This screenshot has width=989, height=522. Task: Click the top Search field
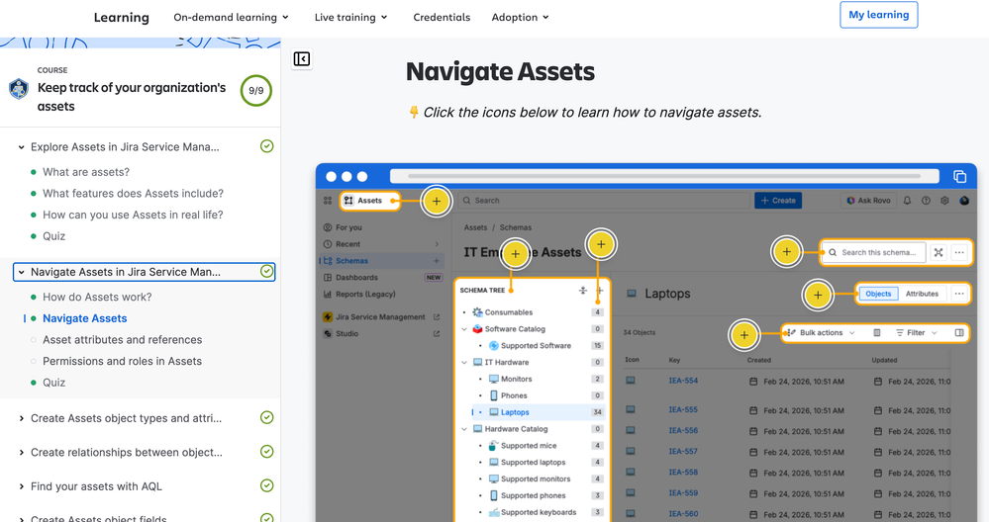(604, 201)
